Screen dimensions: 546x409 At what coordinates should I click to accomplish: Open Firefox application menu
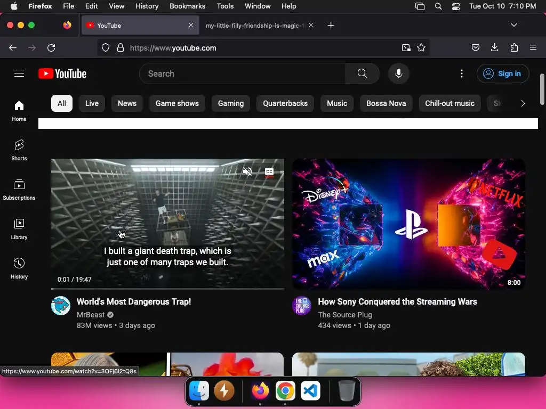pos(533,47)
